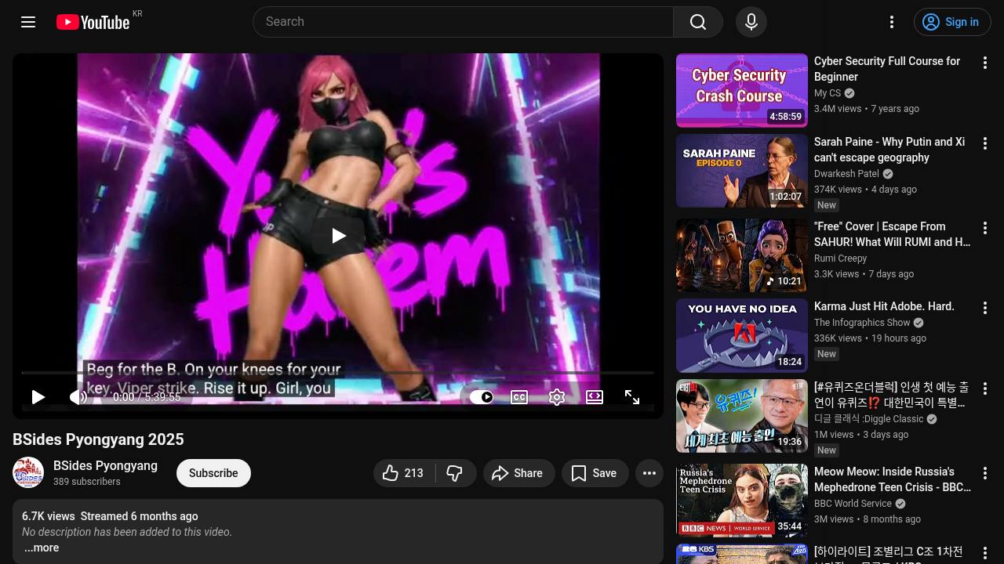Open options for Karma Just Hit Adobe video
The width and height of the screenshot is (1004, 564).
(985, 309)
